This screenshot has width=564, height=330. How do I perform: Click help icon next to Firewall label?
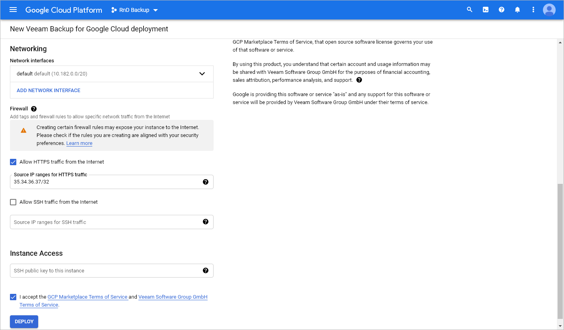[x=34, y=109]
